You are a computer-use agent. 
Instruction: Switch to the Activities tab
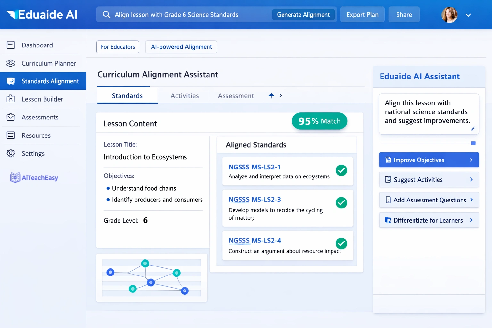(x=184, y=95)
